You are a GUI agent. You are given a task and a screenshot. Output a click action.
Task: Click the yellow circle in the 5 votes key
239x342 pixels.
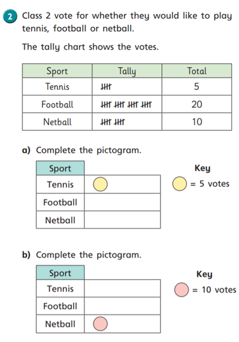(180, 184)
